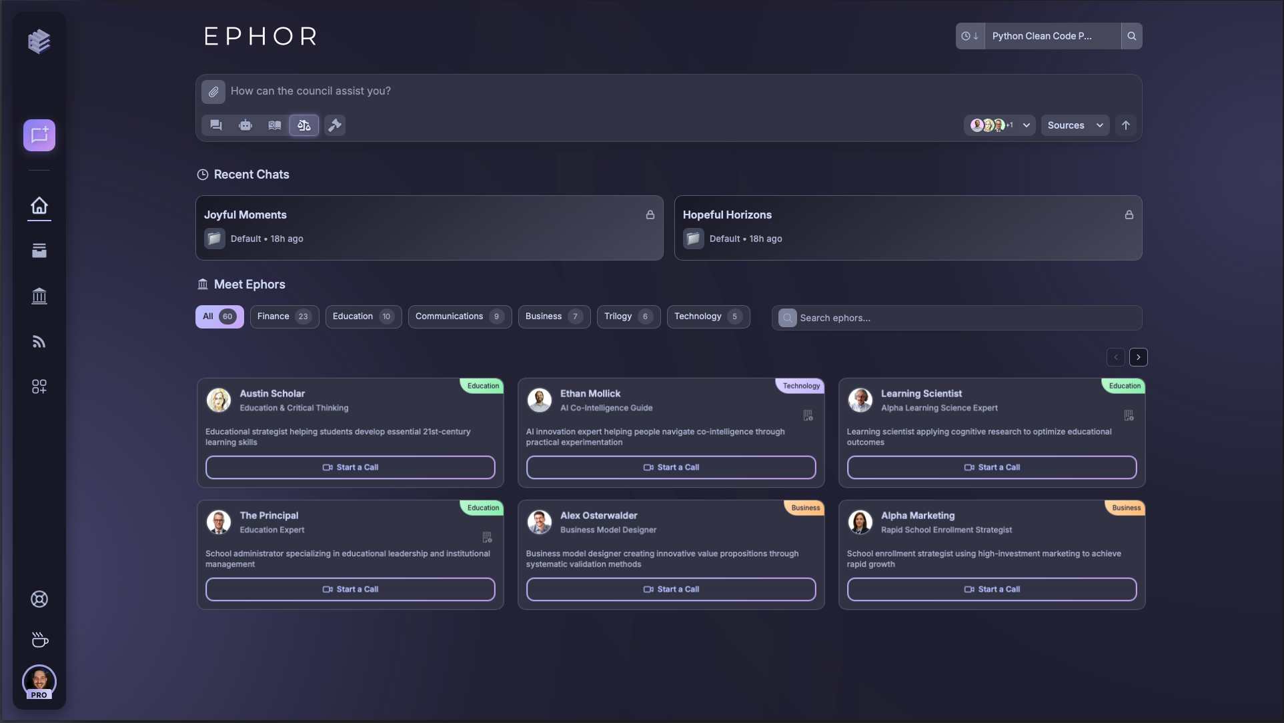Viewport: 1284px width, 723px height.
Task: Open the sort order dropdown near search
Action: 970,36
